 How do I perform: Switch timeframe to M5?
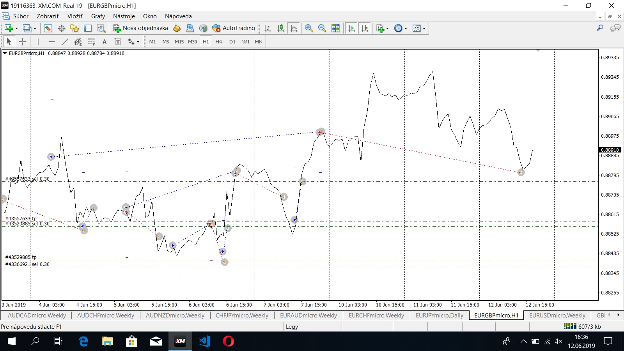coord(166,42)
